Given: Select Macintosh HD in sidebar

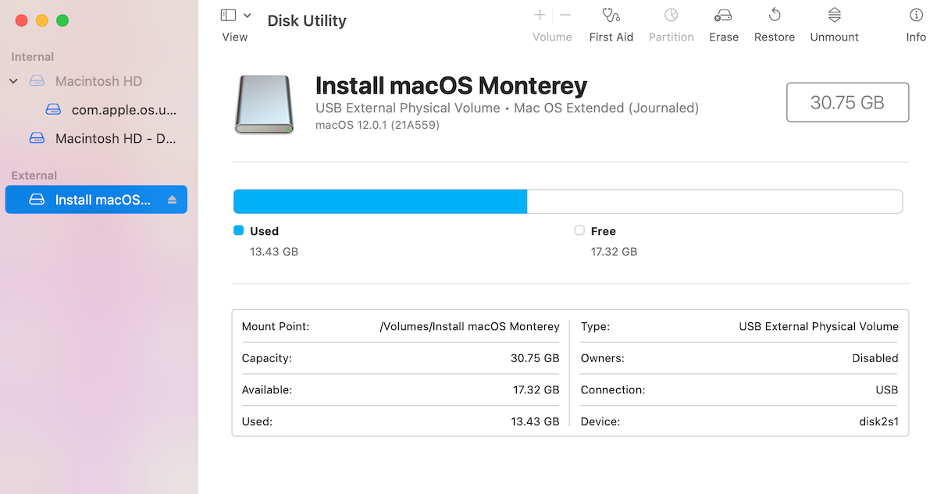Looking at the screenshot, I should click(98, 81).
